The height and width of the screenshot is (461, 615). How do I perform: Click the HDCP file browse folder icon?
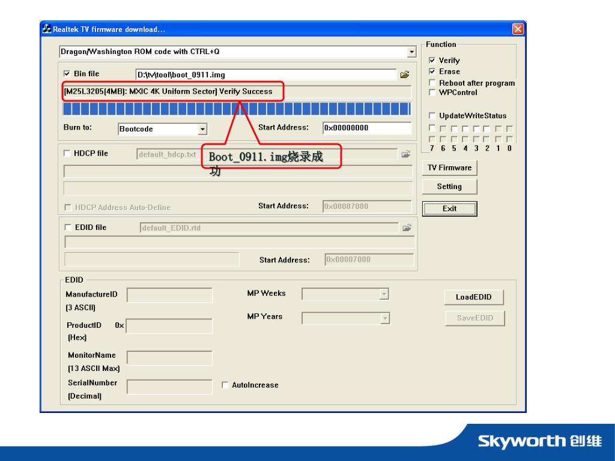406,154
